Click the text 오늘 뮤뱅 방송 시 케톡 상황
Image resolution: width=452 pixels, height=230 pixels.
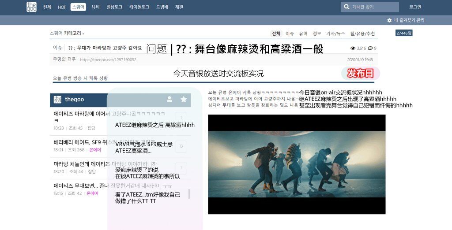80,78
